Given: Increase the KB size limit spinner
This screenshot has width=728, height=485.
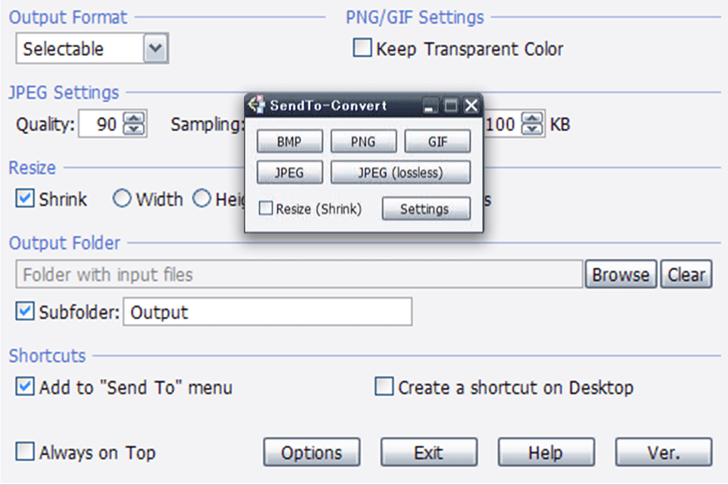Looking at the screenshot, I should point(532,118).
